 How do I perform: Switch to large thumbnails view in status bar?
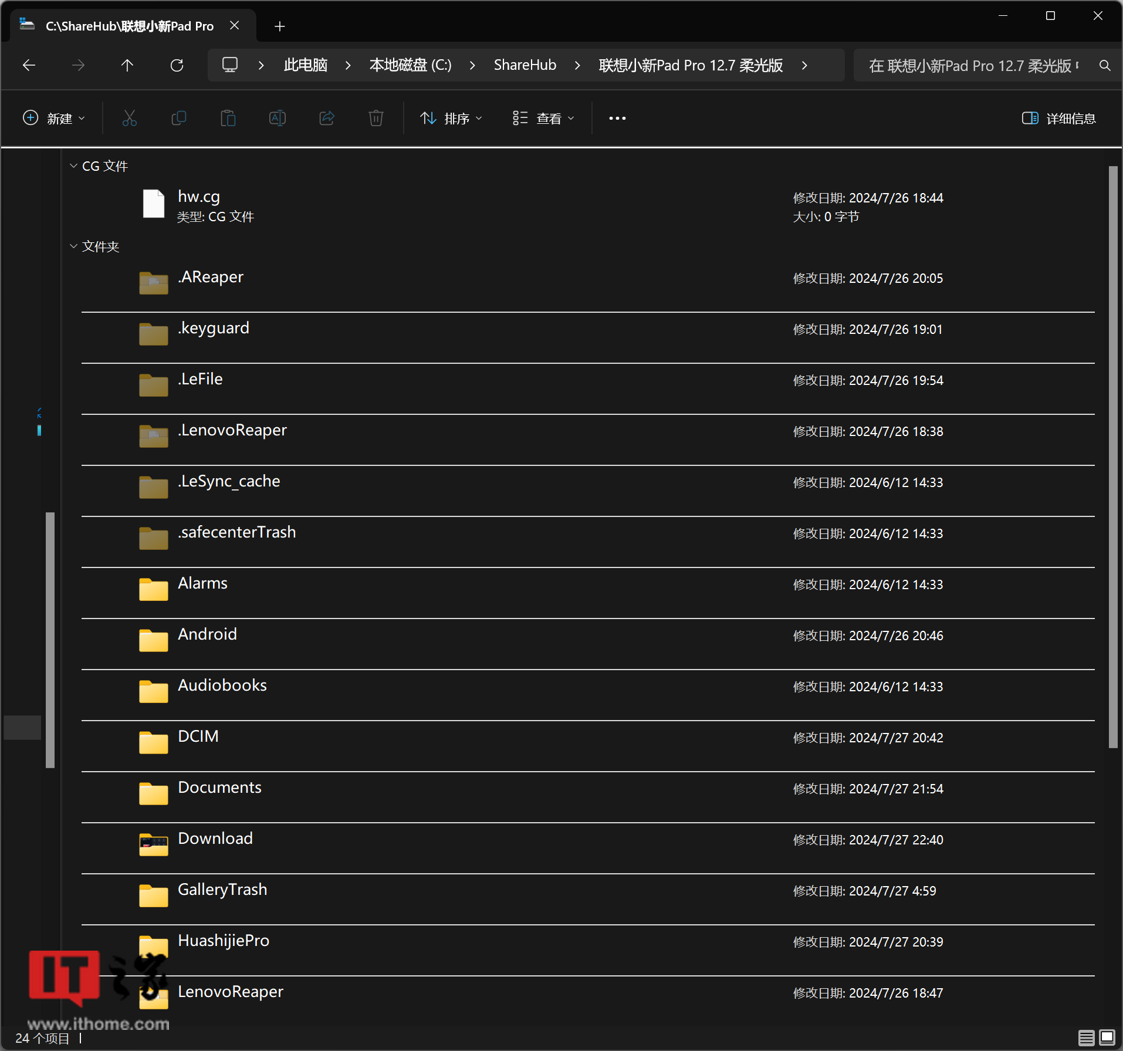[1107, 1038]
